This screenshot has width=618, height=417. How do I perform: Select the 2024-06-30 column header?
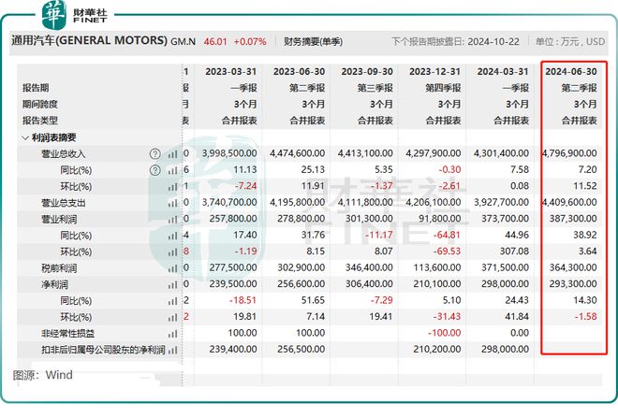(x=570, y=72)
